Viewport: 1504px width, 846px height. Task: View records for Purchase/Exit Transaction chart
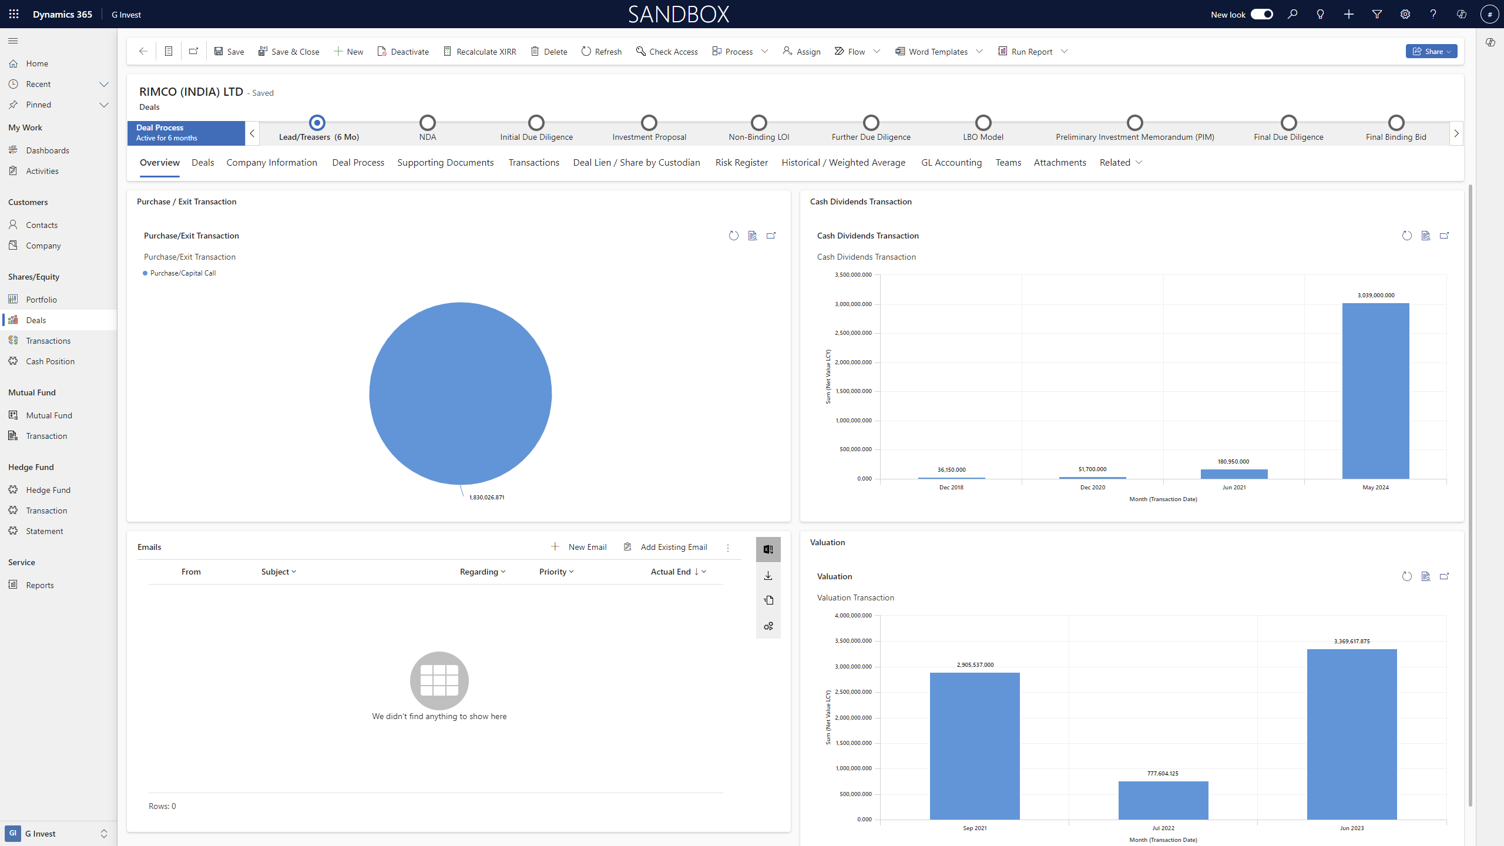[x=752, y=236]
